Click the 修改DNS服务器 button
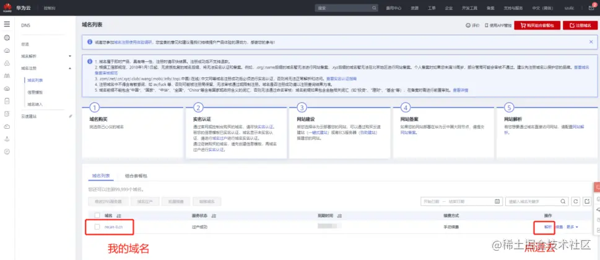600x260 pixels. [x=108, y=202]
